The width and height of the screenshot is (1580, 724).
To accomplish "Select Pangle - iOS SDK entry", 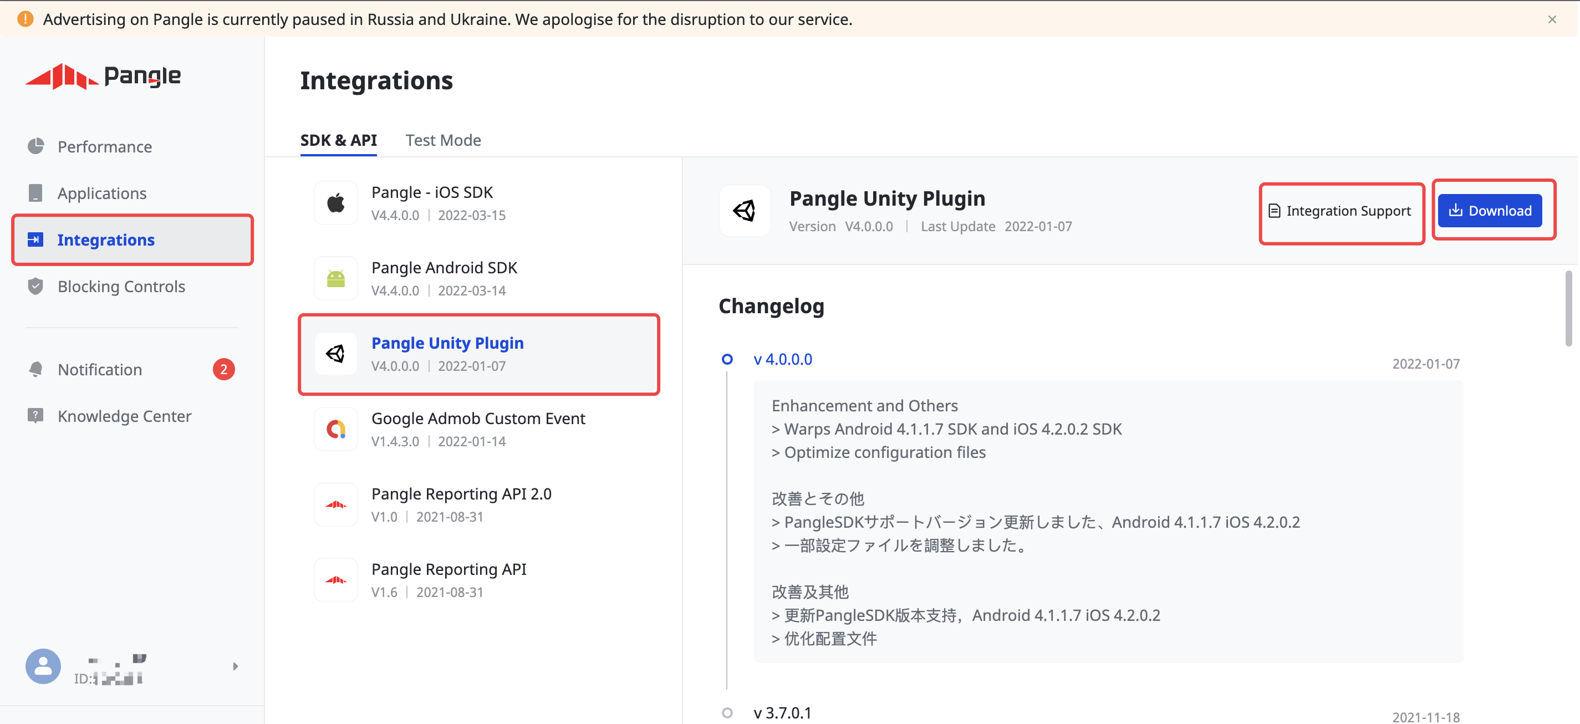I will tap(478, 203).
